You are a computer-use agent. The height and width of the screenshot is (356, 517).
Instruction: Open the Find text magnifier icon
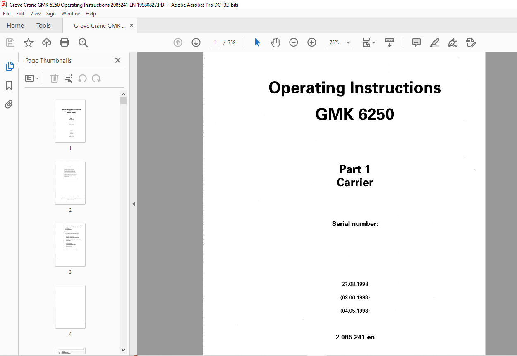click(x=83, y=43)
